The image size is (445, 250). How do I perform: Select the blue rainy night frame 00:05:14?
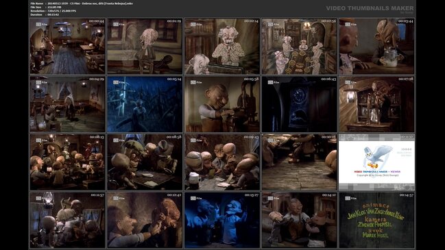point(145,104)
